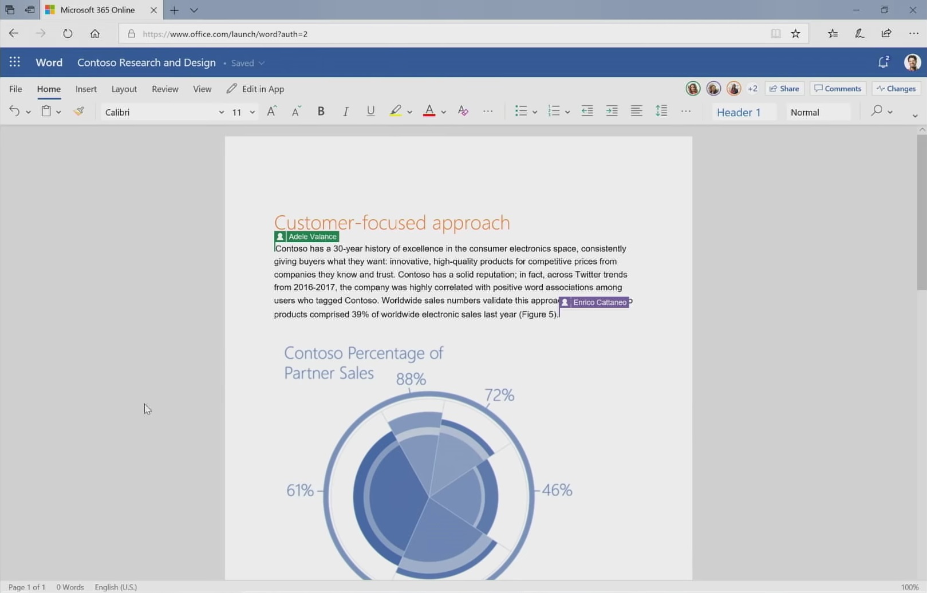Toggle Underline formatting
Screen dimensions: 927x593
click(x=370, y=112)
